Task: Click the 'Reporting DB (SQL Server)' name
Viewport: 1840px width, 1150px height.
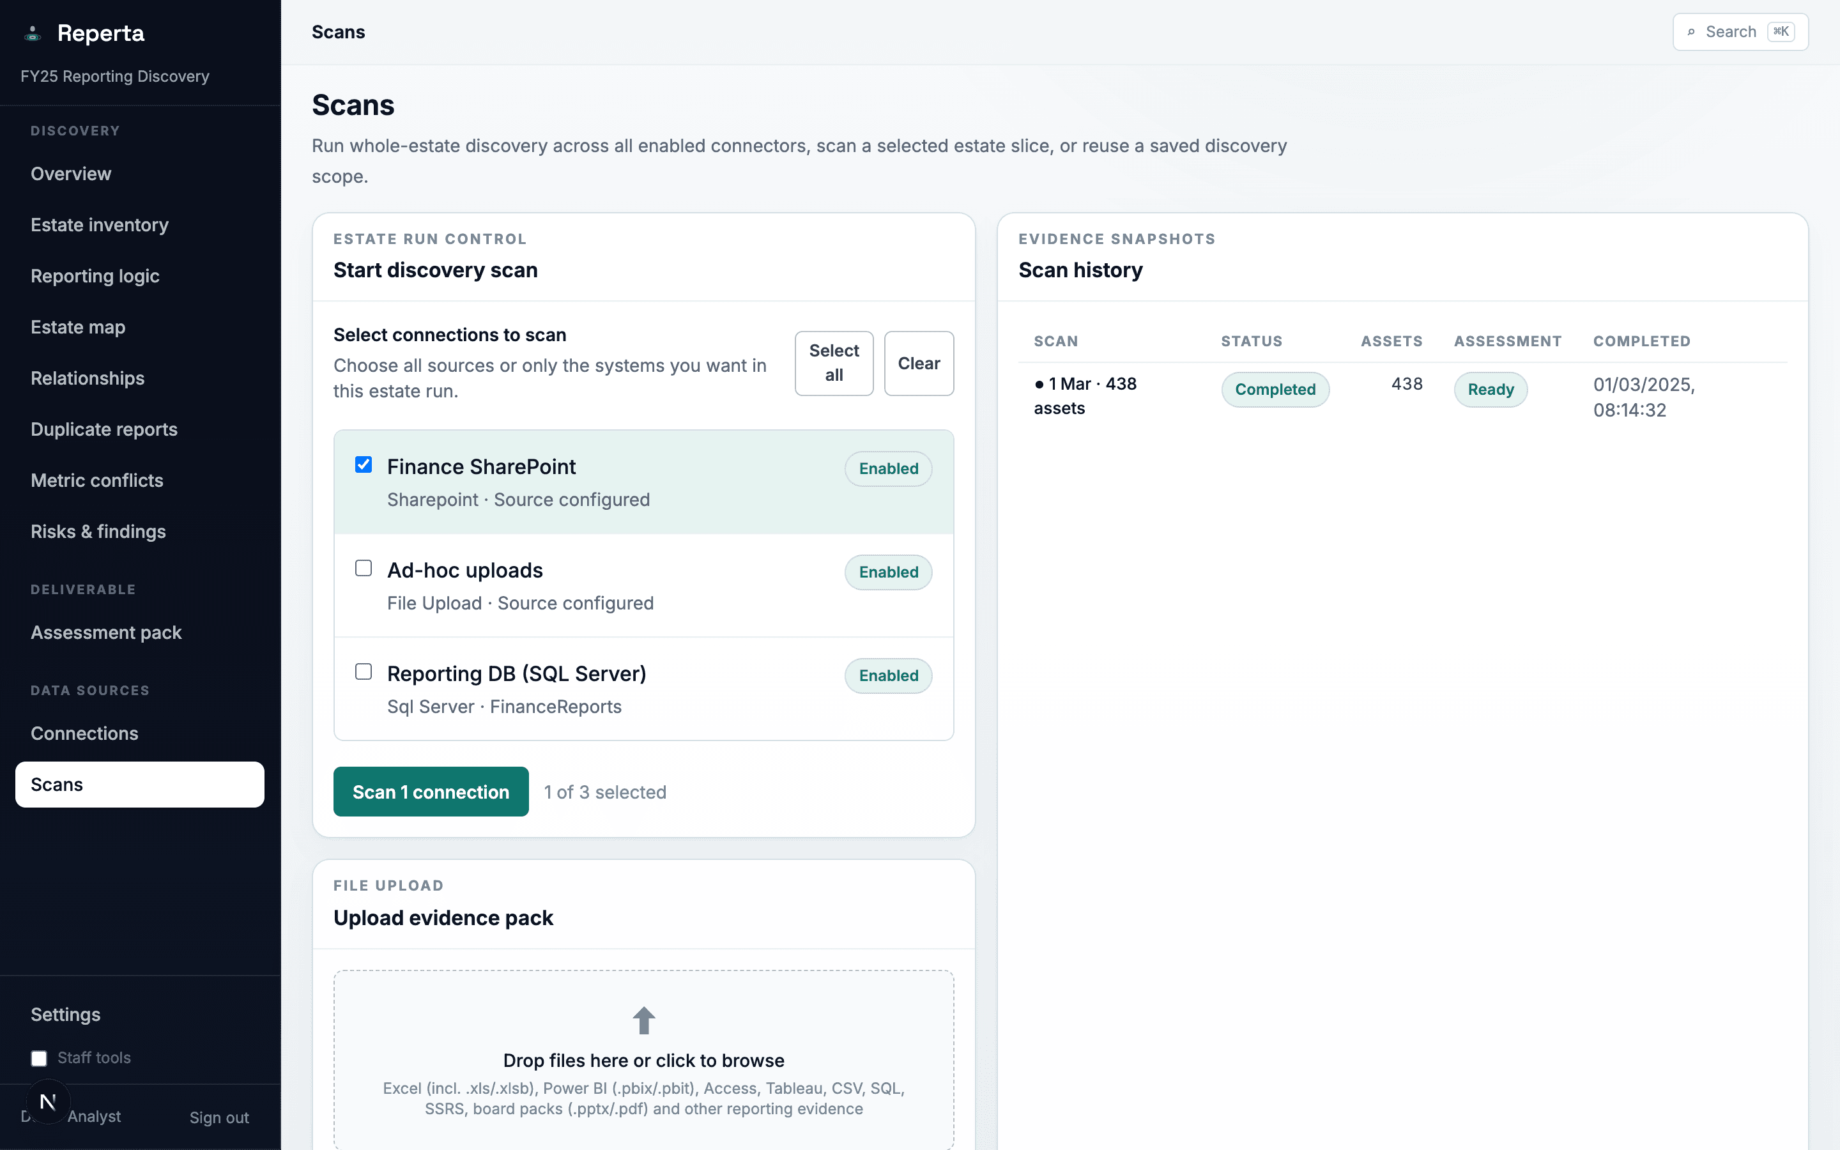Action: click(x=516, y=674)
